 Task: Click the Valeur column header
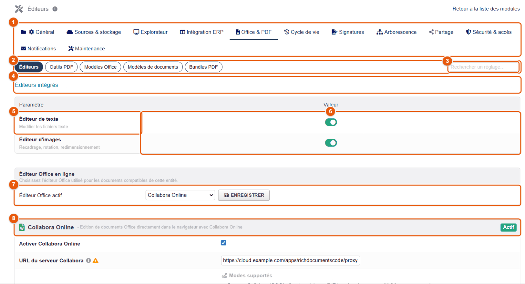pyautogui.click(x=331, y=104)
